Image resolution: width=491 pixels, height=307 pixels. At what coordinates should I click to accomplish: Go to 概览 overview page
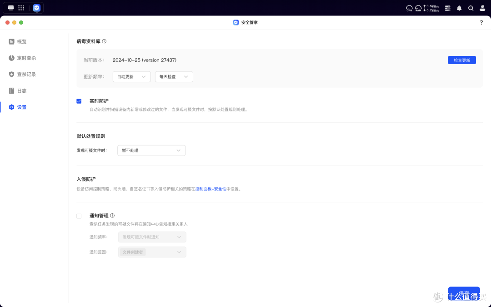pyautogui.click(x=18, y=41)
